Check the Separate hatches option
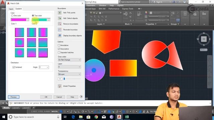This screenshot has width=214, height=120. click(59, 52)
